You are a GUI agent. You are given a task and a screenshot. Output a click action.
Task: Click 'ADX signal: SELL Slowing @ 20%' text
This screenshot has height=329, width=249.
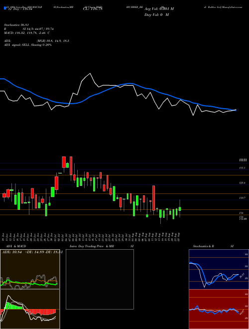pos(28,45)
